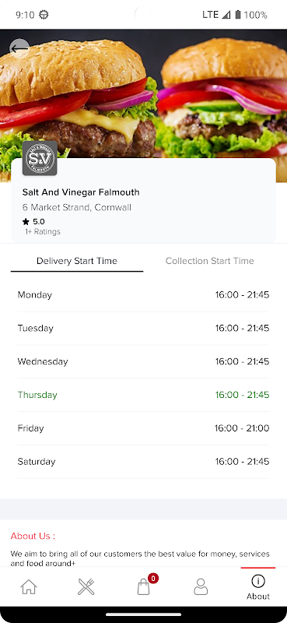This screenshot has height=623, width=287.
Task: Tap the back arrow icon
Action: (19, 48)
